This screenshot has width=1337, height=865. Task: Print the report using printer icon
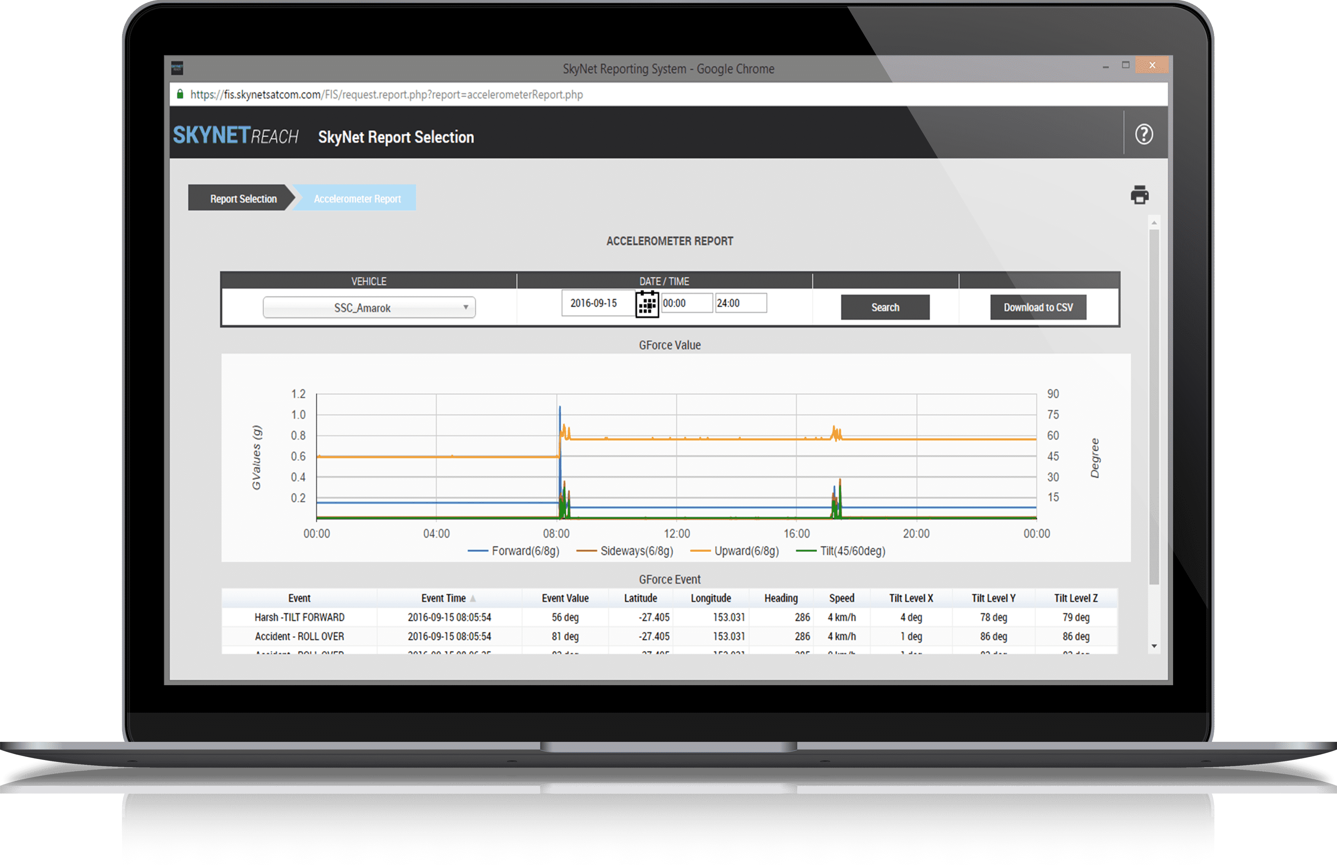1139,195
